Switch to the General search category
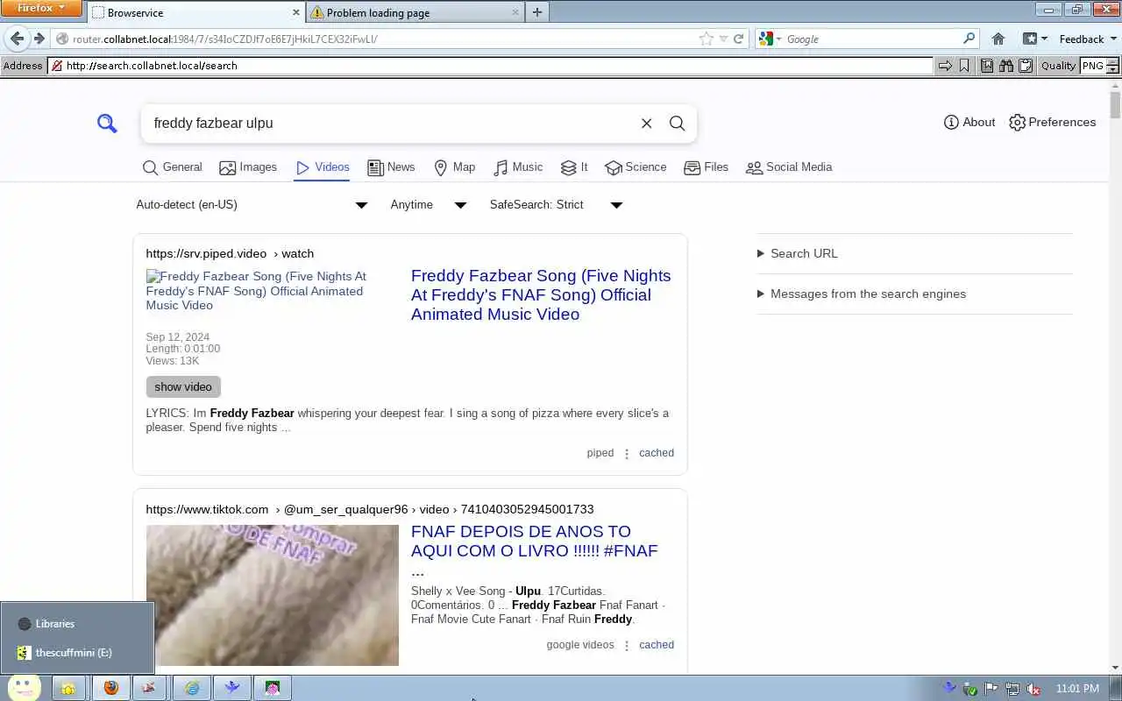The image size is (1122, 701). pos(173,167)
